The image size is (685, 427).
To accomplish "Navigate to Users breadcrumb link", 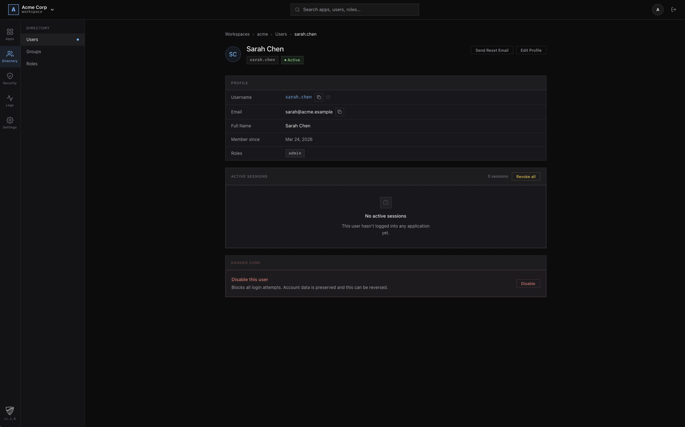I will click(281, 34).
